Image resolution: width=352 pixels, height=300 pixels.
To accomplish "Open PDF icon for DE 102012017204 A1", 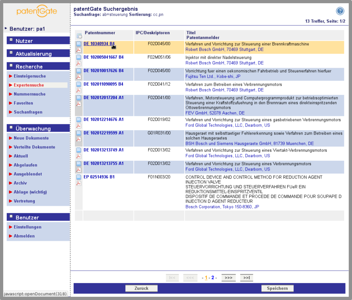I will [79, 104].
